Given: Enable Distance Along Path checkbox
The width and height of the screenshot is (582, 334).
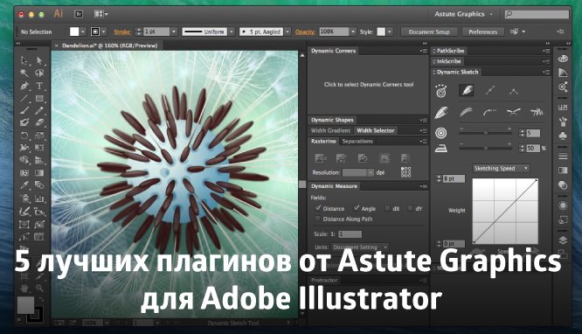Looking at the screenshot, I should point(318,219).
